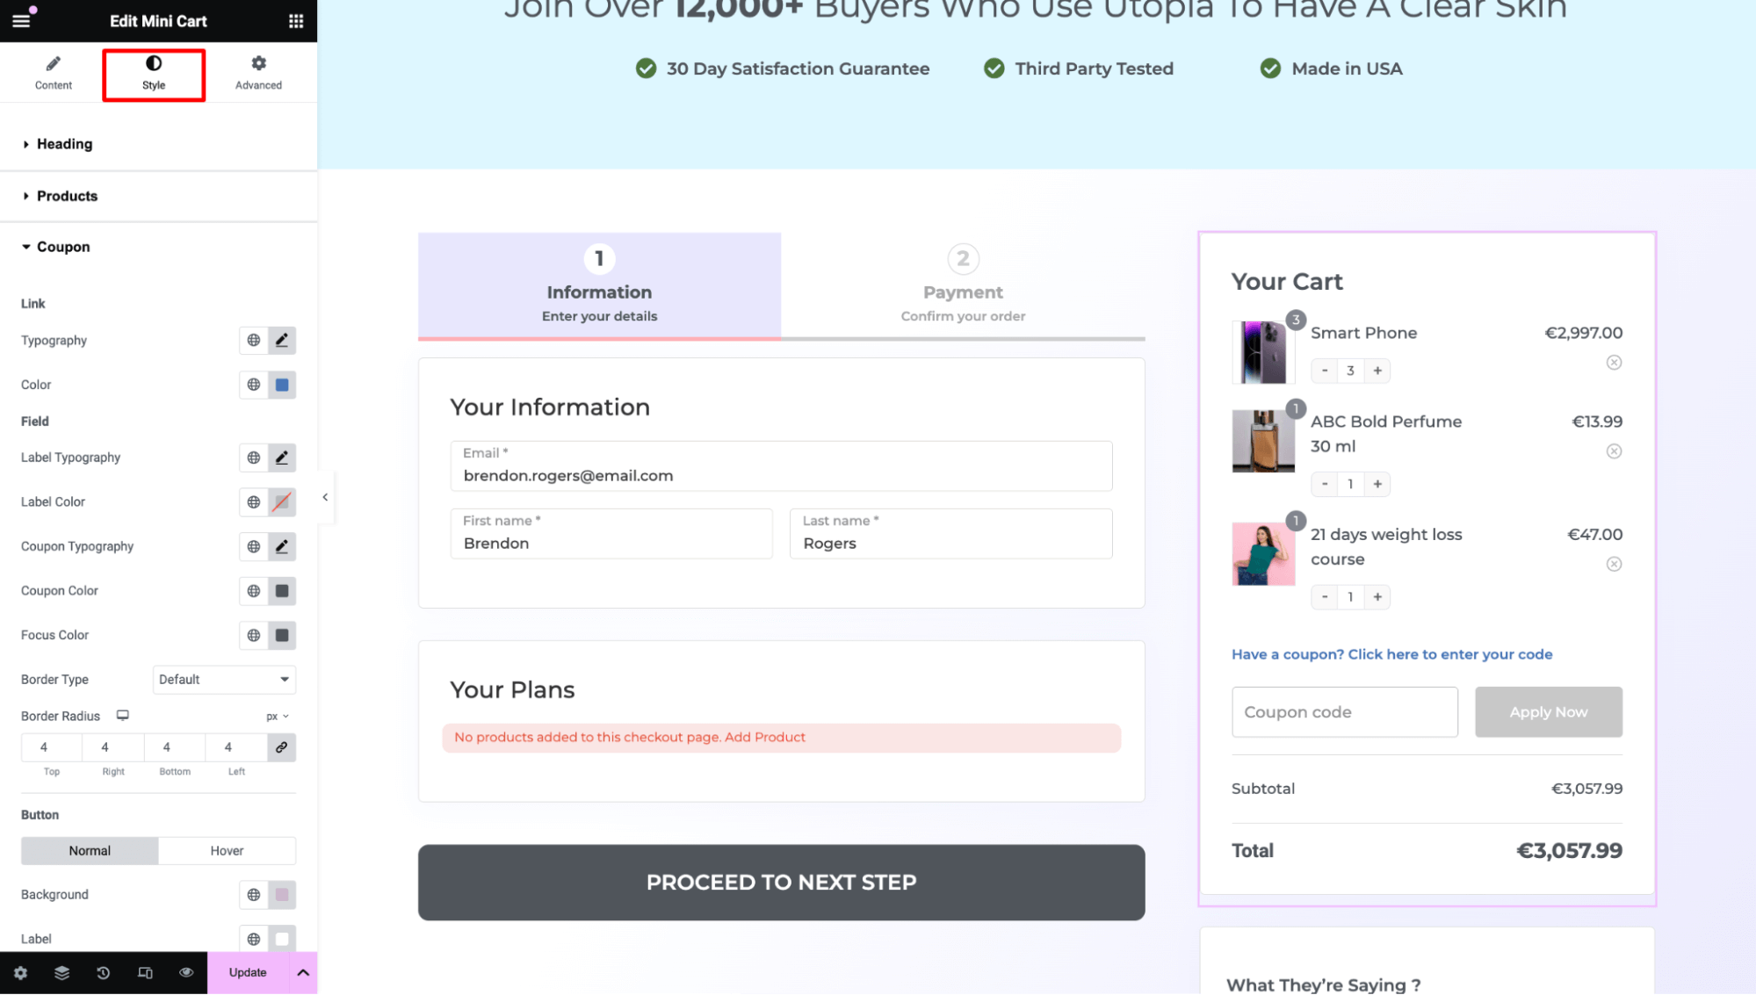Click the Style tab in Edit Mini Cart
This screenshot has width=1756, height=995.
[153, 72]
